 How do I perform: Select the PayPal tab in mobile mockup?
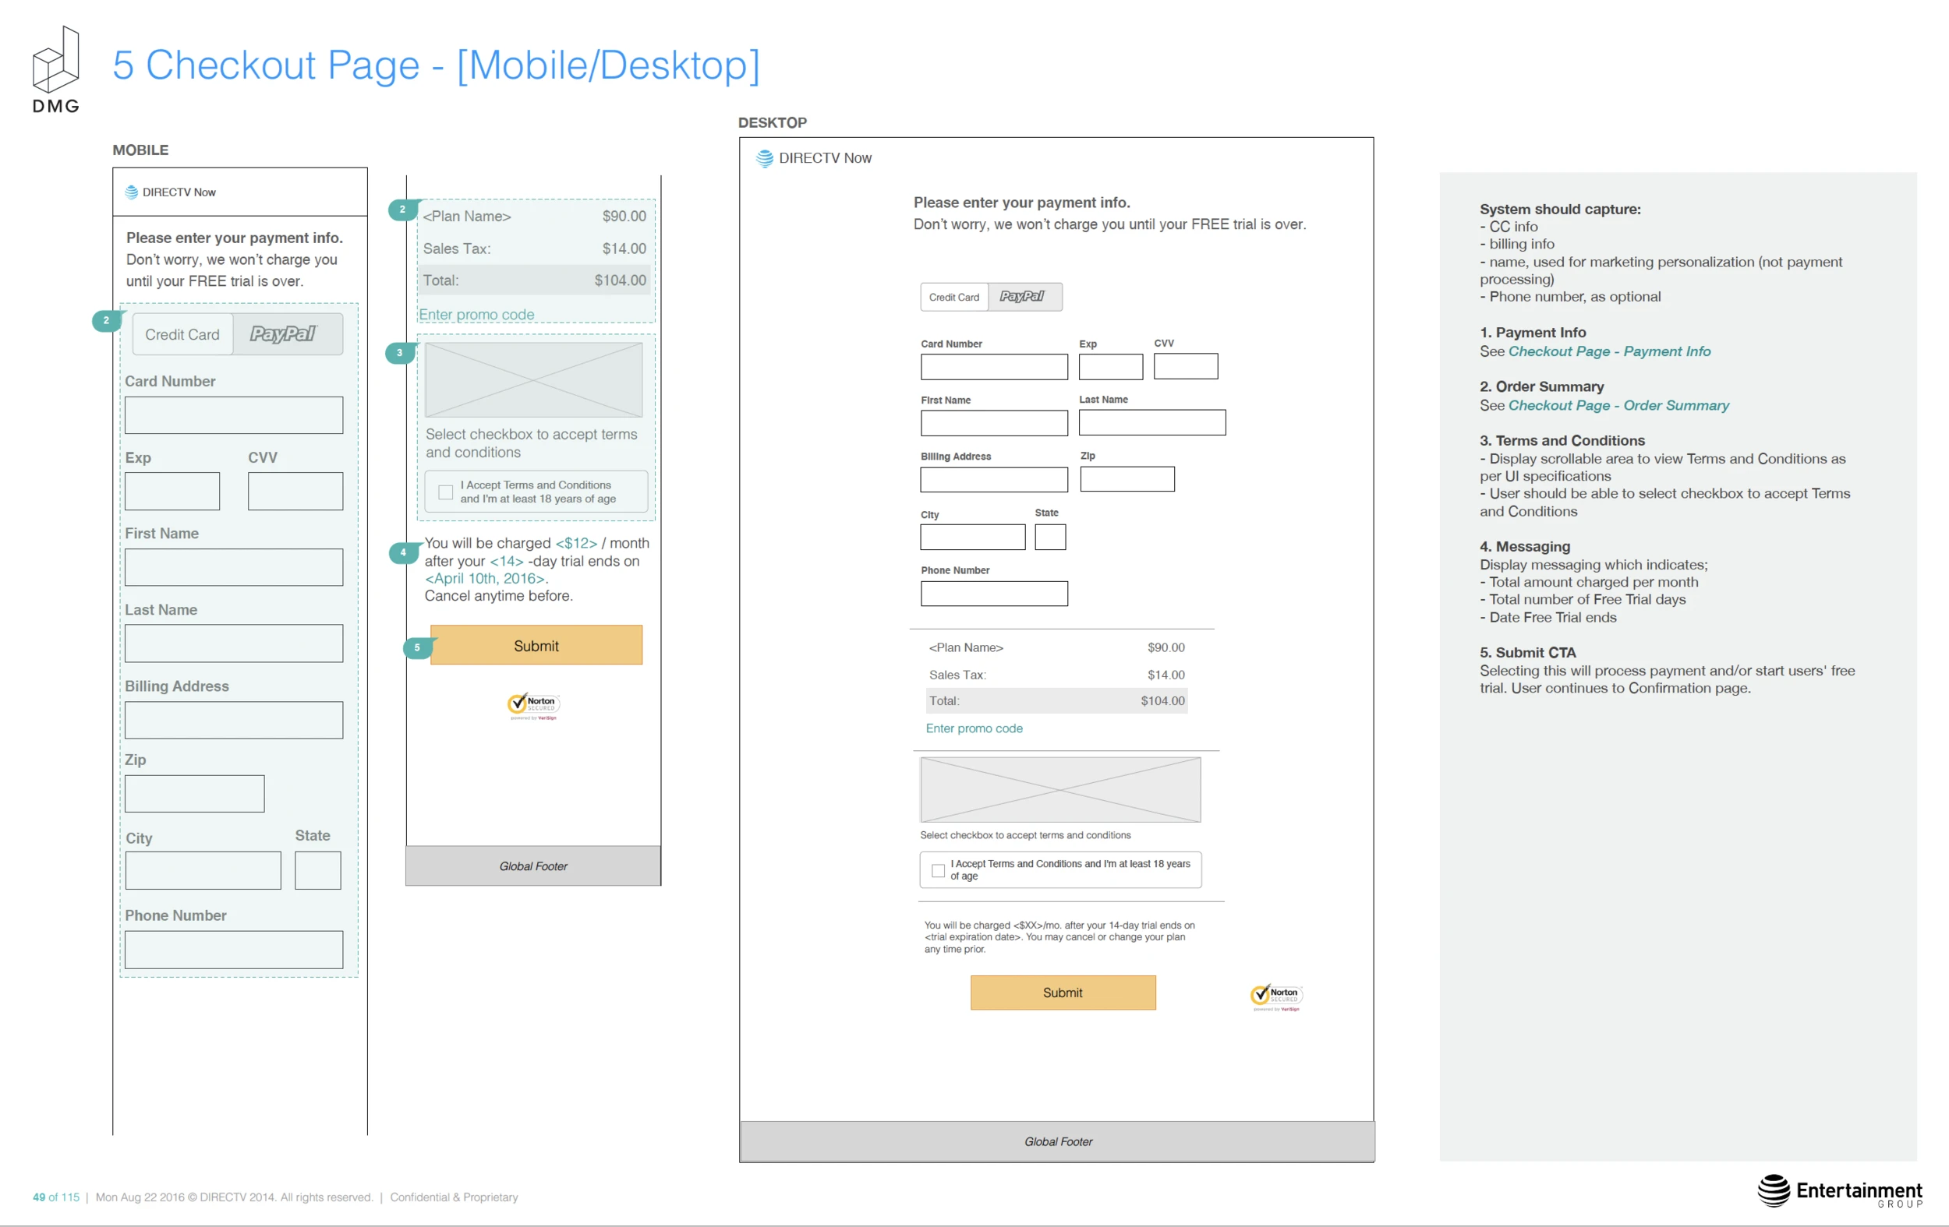[288, 335]
